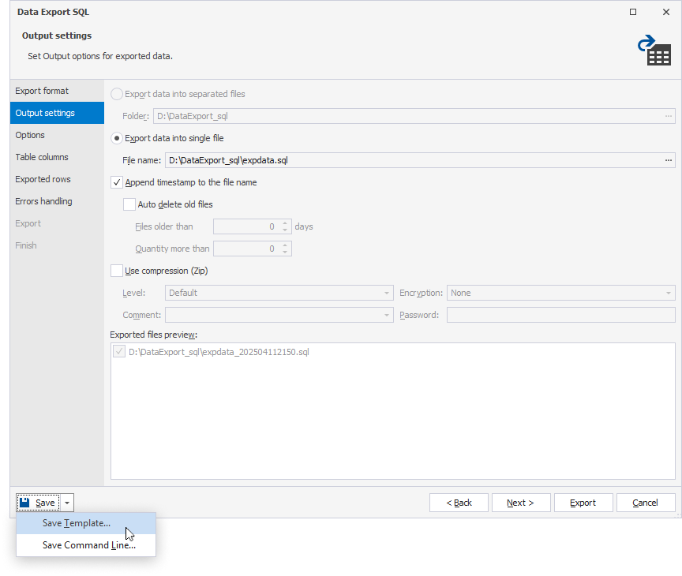Disable Append timestamp to the file name
This screenshot has height=576, width=682.
point(118,182)
